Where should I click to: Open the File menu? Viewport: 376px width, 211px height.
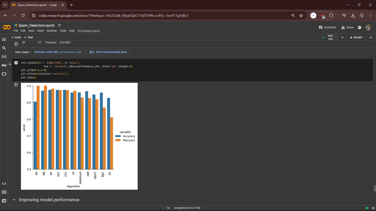[16, 31]
